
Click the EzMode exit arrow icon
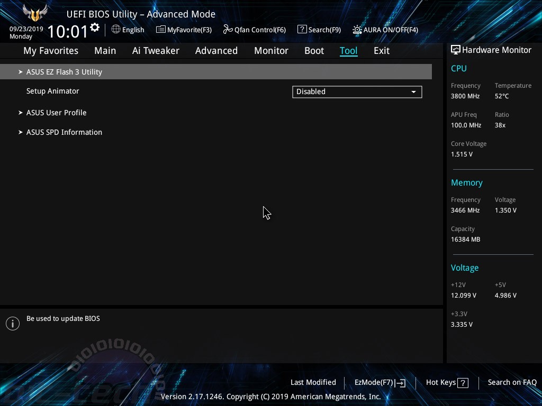click(x=400, y=383)
